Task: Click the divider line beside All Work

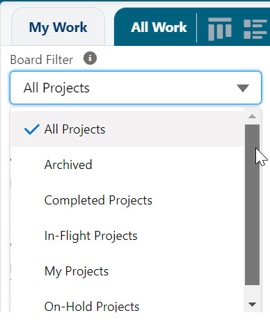Action: click(196, 28)
